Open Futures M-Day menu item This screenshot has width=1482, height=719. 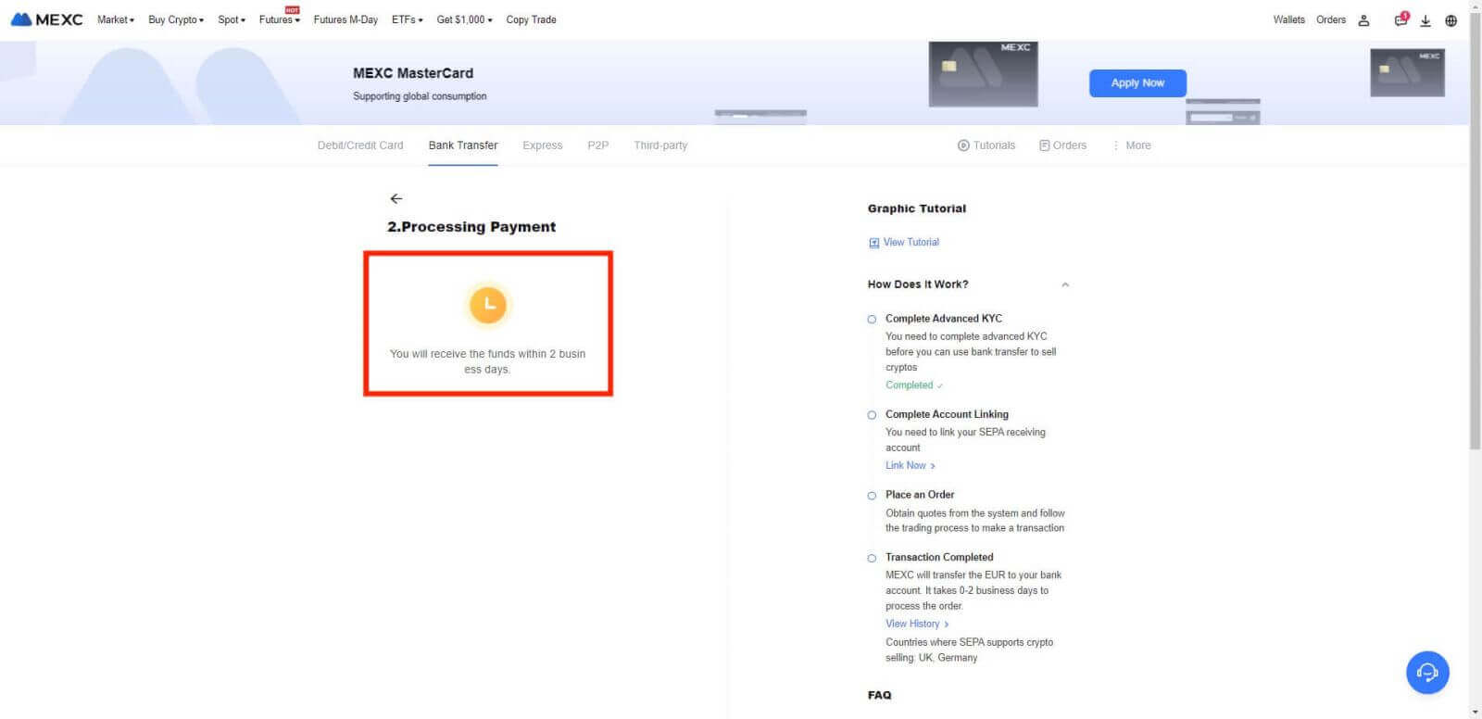click(x=345, y=19)
